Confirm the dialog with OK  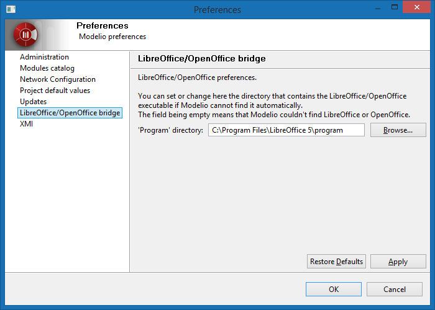(x=333, y=289)
